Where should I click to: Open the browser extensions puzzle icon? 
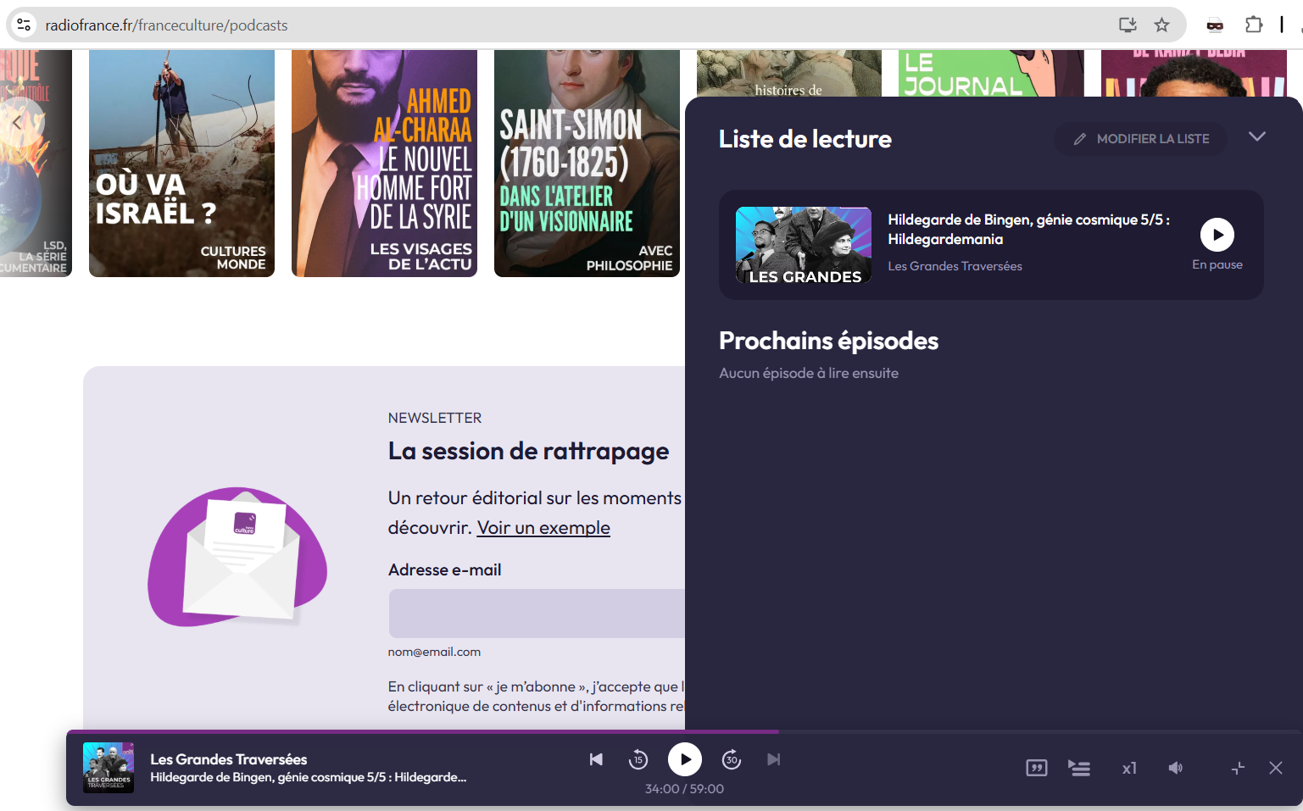[1253, 25]
